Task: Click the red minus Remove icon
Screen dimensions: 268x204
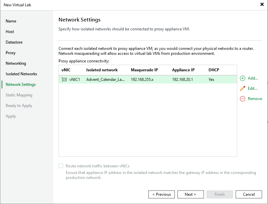Action: click(243, 99)
